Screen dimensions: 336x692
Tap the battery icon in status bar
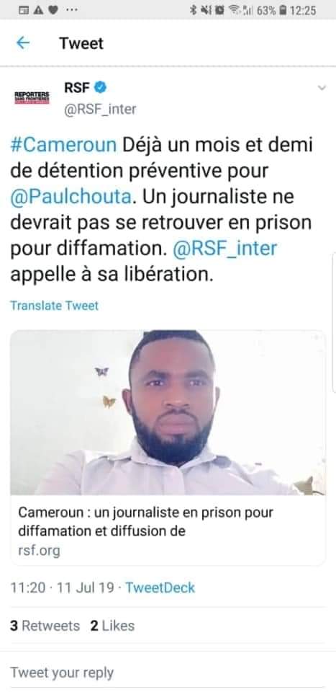coord(283,10)
